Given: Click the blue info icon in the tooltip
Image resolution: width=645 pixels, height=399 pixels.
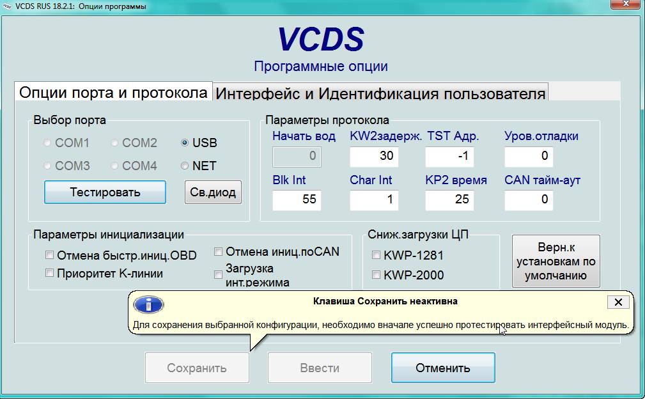Looking at the screenshot, I should 148,304.
